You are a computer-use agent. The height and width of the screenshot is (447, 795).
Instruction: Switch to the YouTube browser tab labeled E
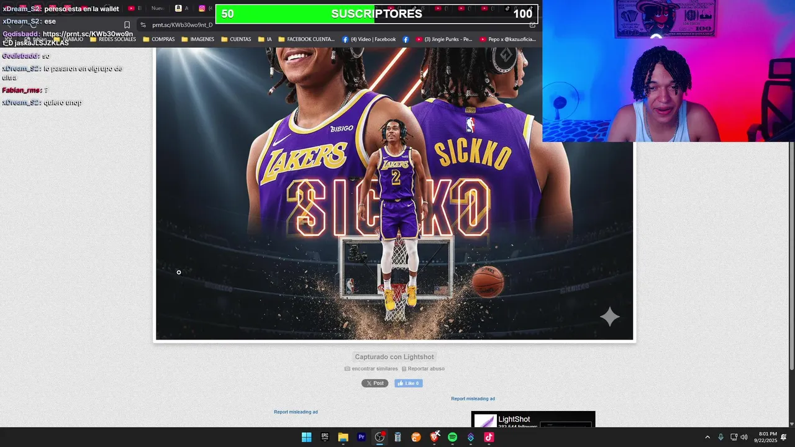pyautogui.click(x=135, y=8)
